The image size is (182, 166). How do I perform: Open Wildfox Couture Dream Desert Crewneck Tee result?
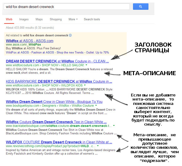[x=56, y=122]
